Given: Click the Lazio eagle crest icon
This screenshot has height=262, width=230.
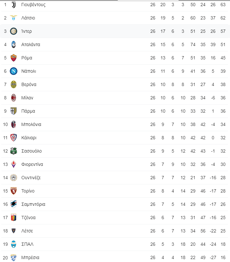Looking at the screenshot, I should (14, 18).
